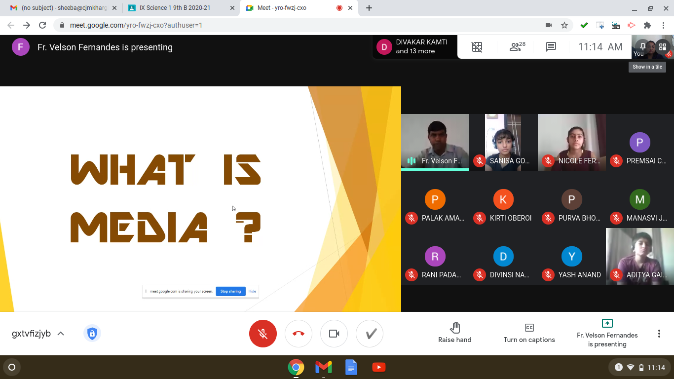Image resolution: width=674 pixels, height=379 pixels.
Task: Click Stop sharing button
Action: [230, 291]
